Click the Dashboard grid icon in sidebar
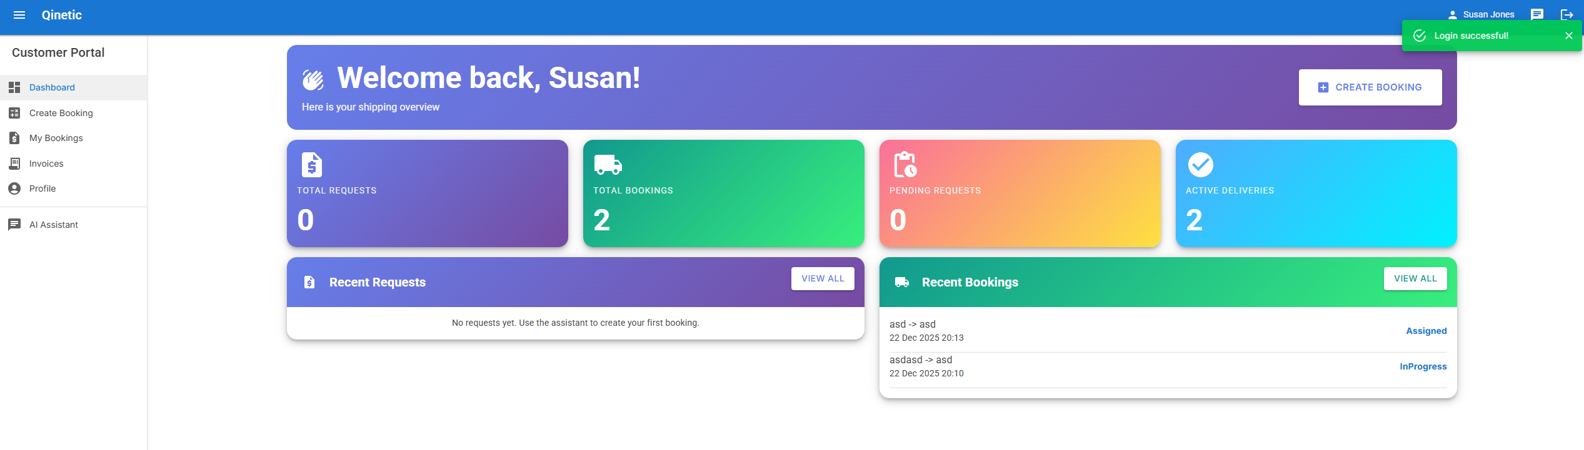The height and width of the screenshot is (450, 1584). click(14, 87)
